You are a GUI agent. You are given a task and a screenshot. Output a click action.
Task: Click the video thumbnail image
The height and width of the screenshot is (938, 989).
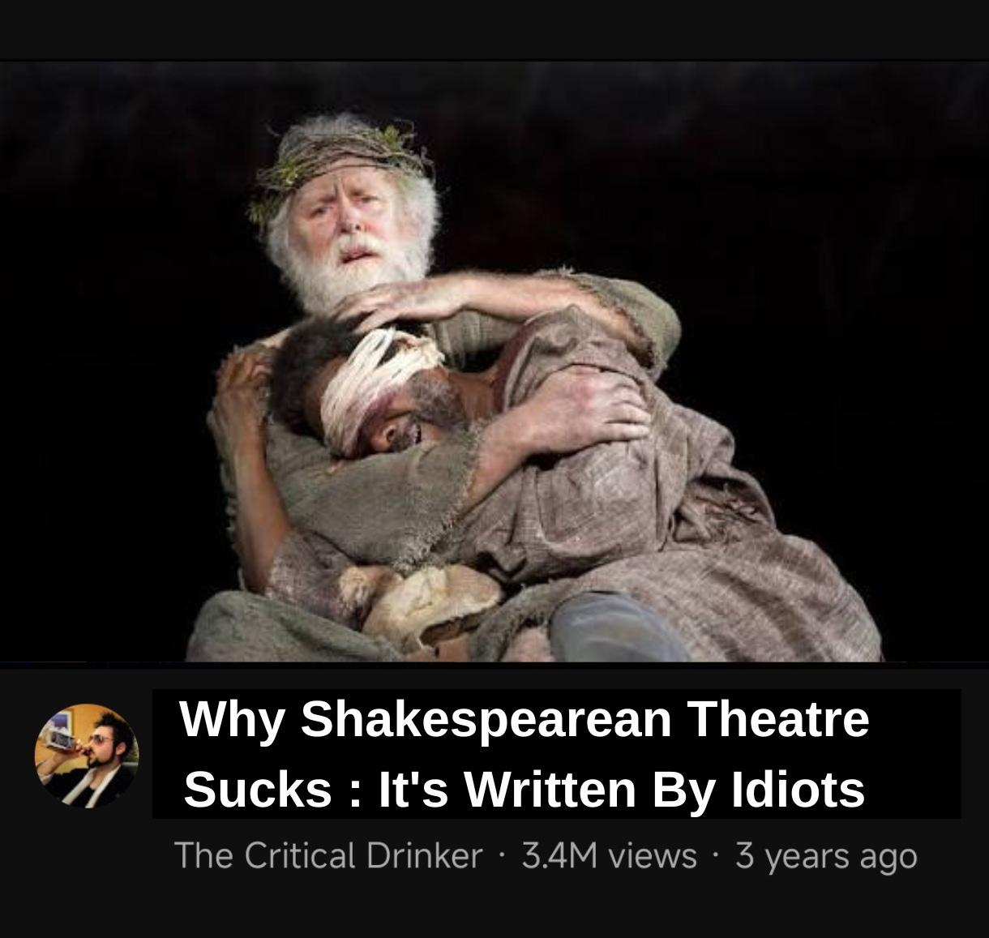(x=494, y=362)
